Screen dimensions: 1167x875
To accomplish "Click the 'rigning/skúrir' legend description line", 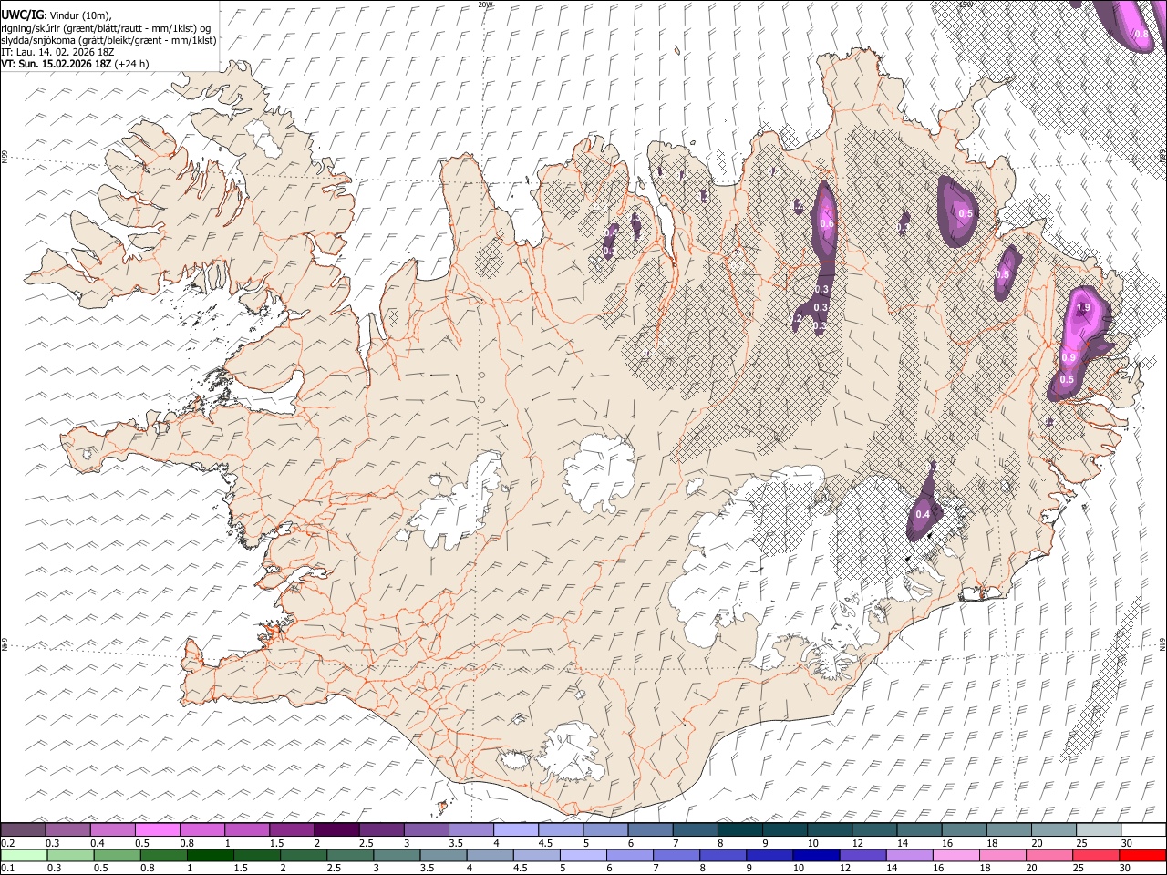I will point(107,28).
